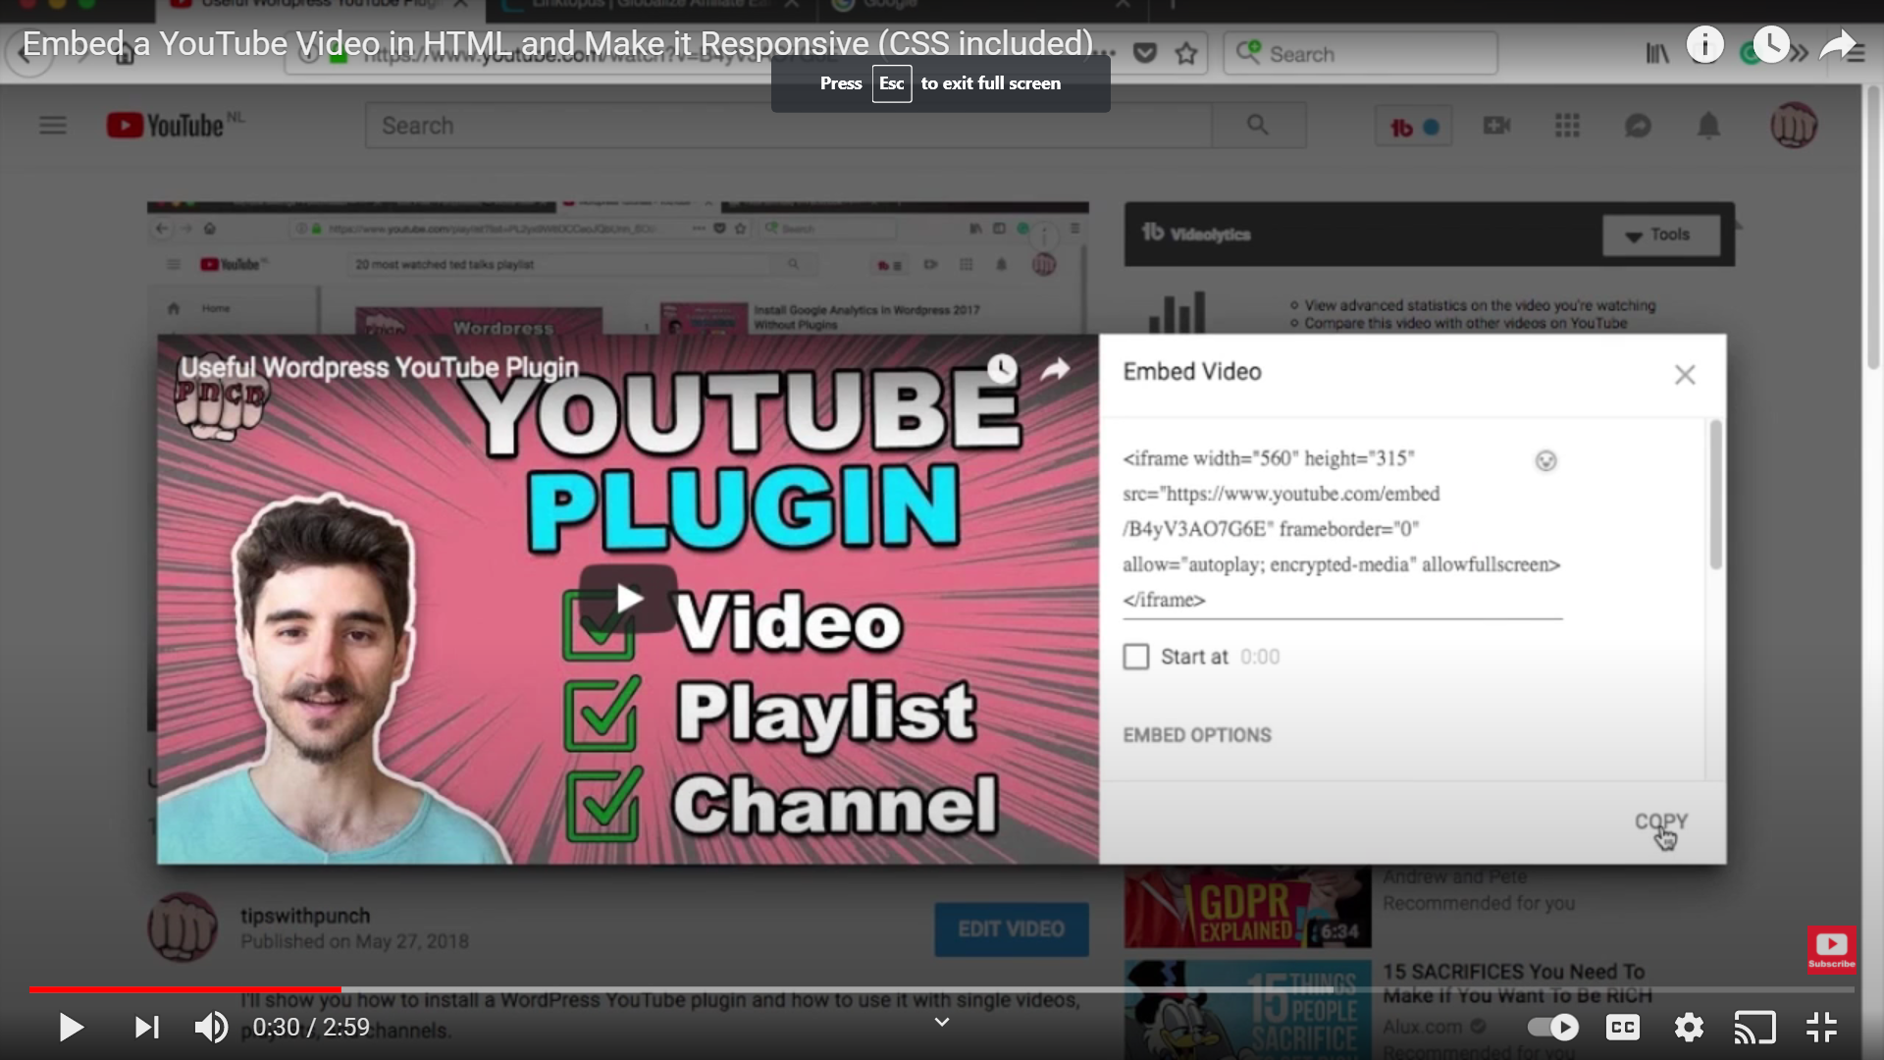Click the YouTube search box
This screenshot has height=1060, width=1884.
click(x=788, y=126)
